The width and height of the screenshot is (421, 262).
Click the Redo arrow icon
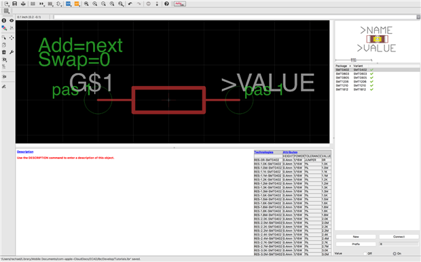[139, 4]
